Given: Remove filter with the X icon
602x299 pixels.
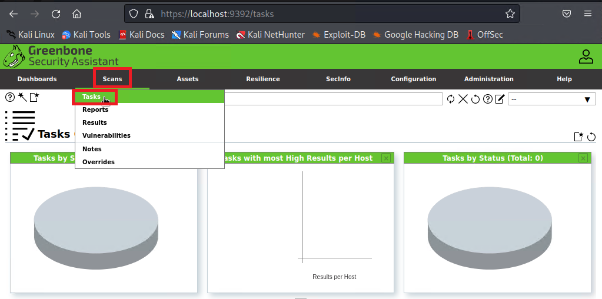Looking at the screenshot, I should (x=463, y=99).
